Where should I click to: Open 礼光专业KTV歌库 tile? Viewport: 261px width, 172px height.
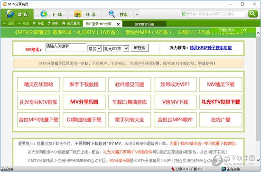coord(38,102)
